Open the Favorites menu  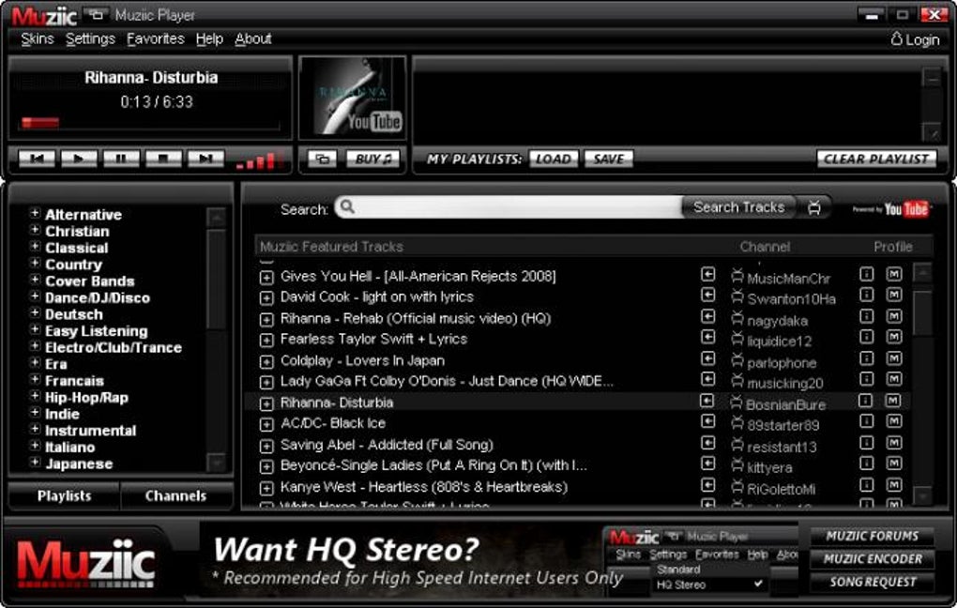tap(155, 39)
